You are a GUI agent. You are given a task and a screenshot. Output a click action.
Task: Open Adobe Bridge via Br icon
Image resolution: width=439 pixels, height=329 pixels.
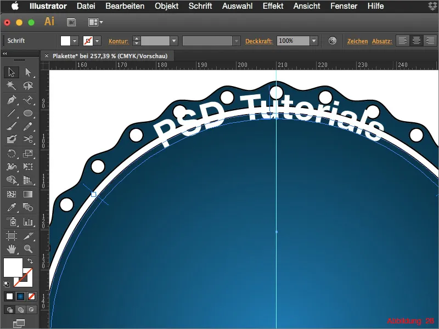(x=72, y=22)
